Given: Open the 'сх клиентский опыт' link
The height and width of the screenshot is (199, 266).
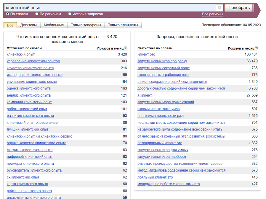Looking at the screenshot, I should [x=23, y=177].
